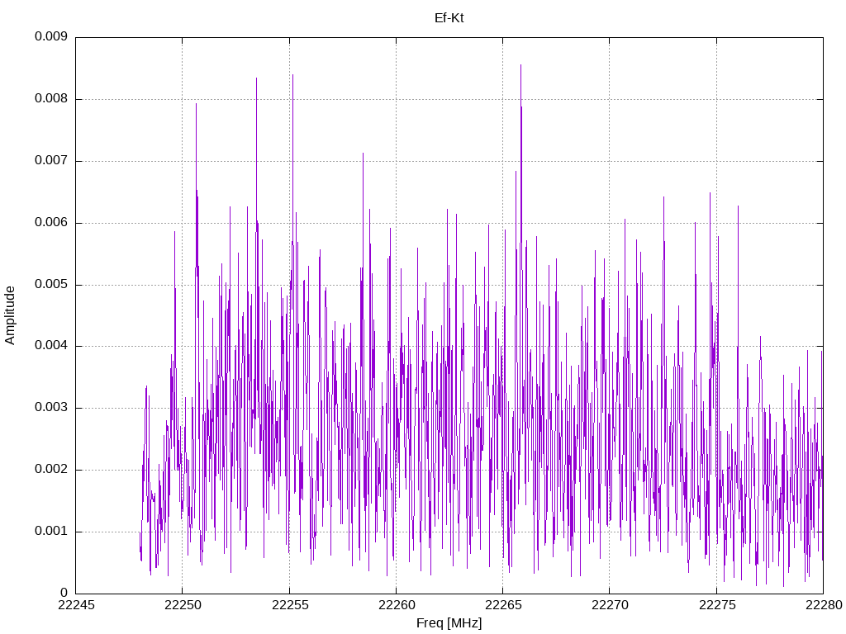Click the x-axis tick label 22255
Image resolution: width=846 pixels, height=634 pixels.
click(290, 605)
